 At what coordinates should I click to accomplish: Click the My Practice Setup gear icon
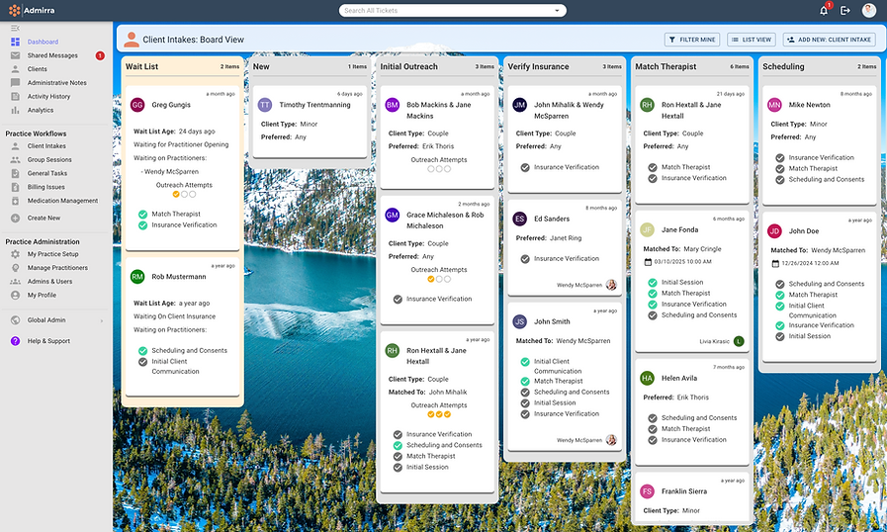point(15,254)
